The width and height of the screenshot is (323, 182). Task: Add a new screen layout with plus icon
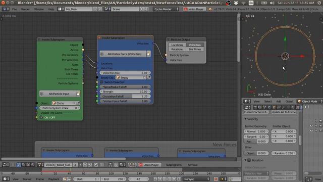pos(95,9)
